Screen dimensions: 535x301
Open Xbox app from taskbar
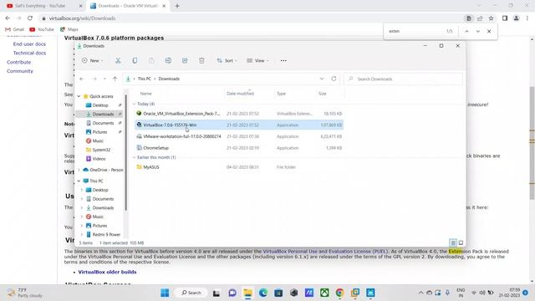[x=324, y=293]
